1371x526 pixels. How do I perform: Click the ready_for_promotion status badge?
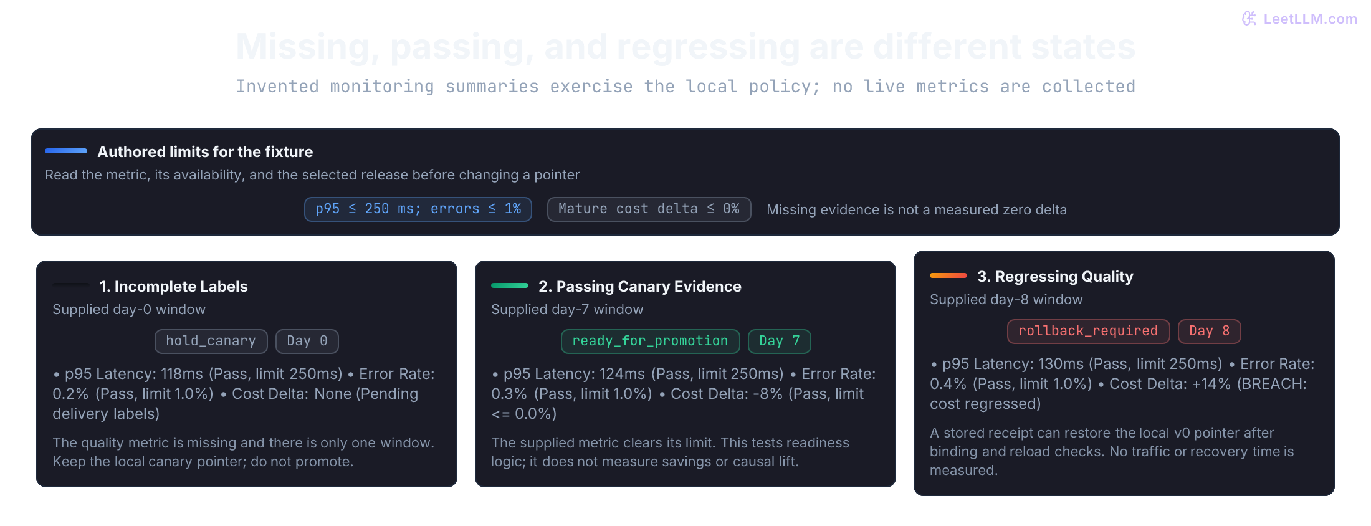pos(650,342)
